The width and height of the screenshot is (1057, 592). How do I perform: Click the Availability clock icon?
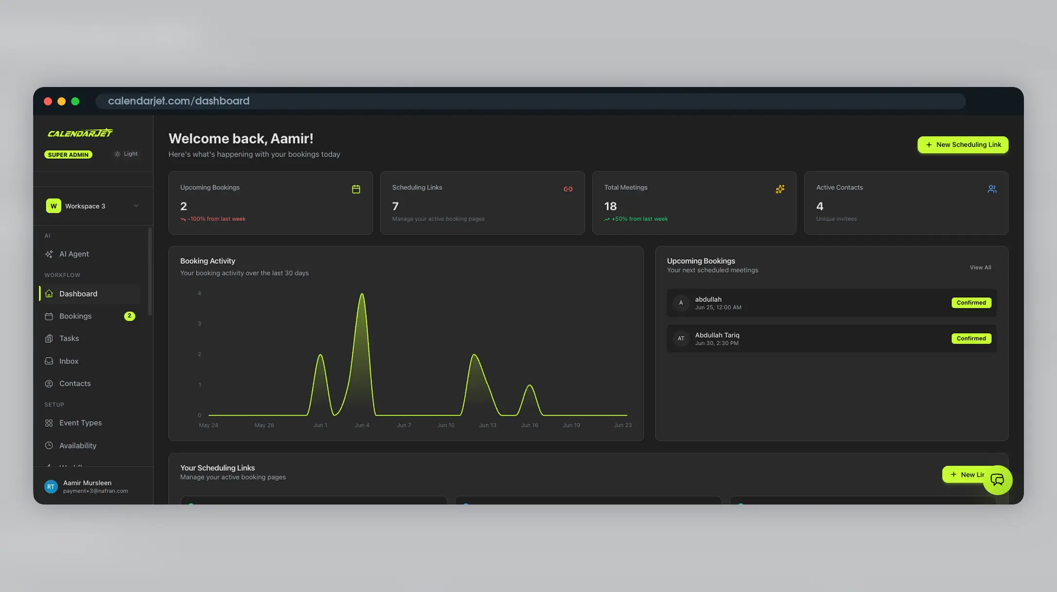point(49,445)
